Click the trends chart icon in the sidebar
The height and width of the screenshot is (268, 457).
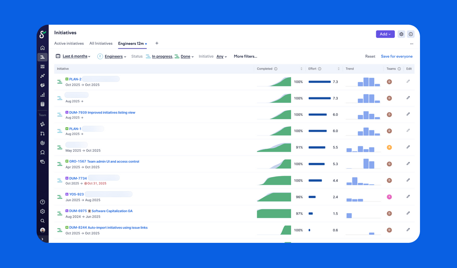[43, 76]
